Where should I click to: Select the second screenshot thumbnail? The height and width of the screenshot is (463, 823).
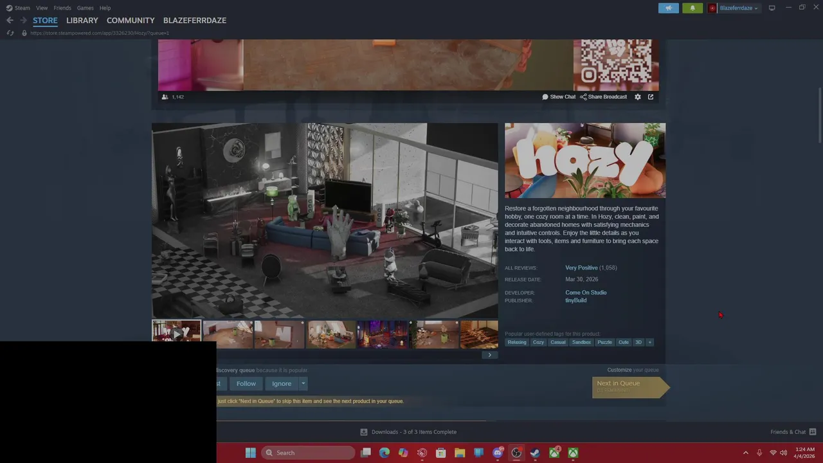coord(228,334)
